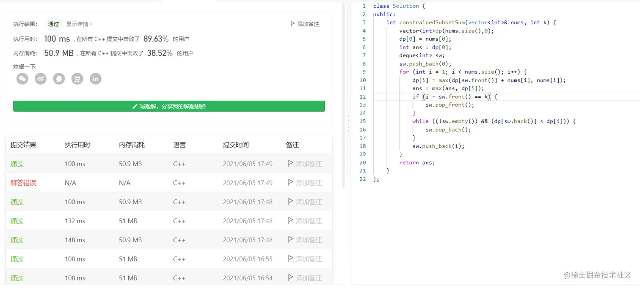Click flag icon in 解答错误 submission row
The width and height of the screenshot is (640, 288).
pos(290,183)
